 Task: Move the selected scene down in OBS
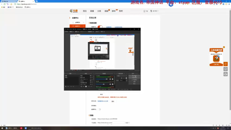coord(73,86)
